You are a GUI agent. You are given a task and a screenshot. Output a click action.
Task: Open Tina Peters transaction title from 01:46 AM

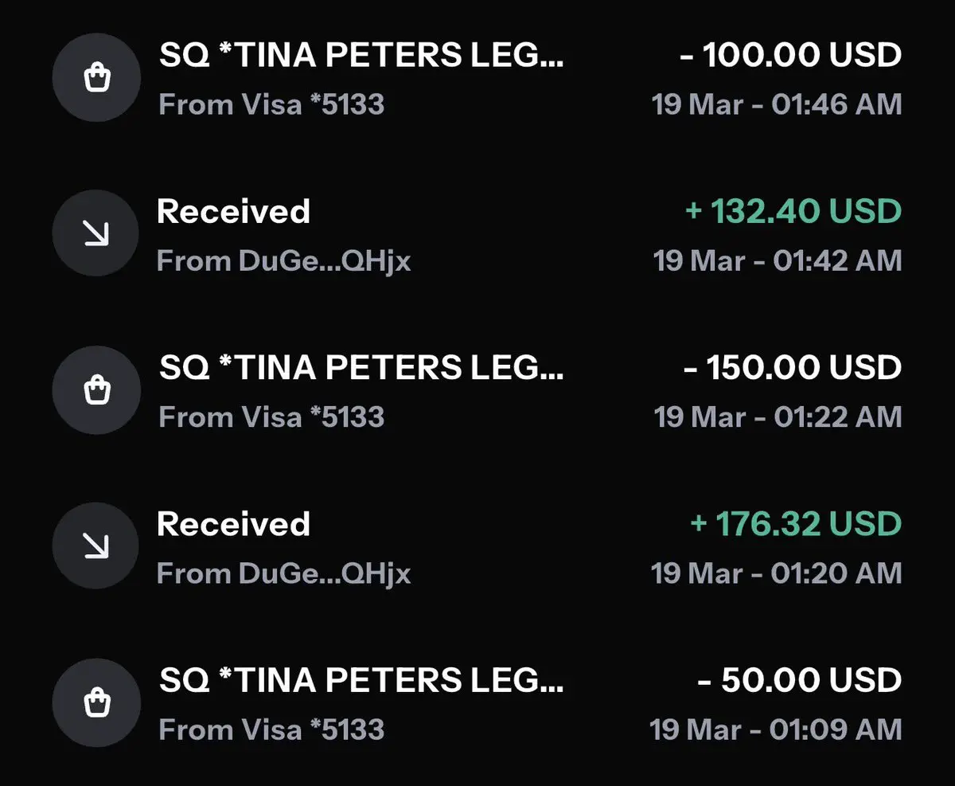point(361,55)
